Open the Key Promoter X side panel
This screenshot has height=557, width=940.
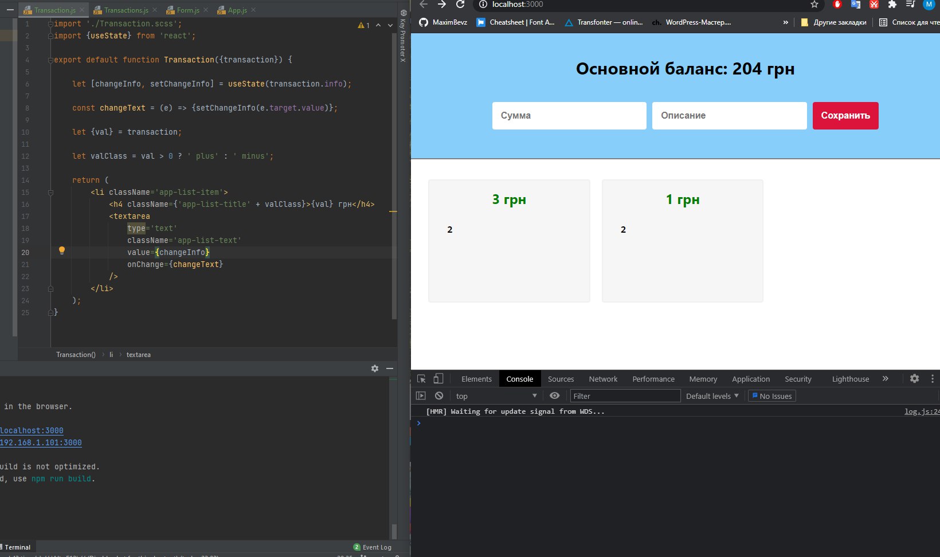coord(403,37)
